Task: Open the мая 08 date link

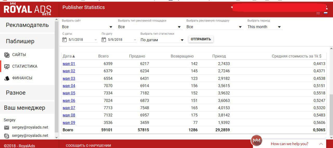Action: tap(69, 115)
